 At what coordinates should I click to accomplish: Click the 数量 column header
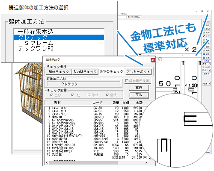[116, 103]
